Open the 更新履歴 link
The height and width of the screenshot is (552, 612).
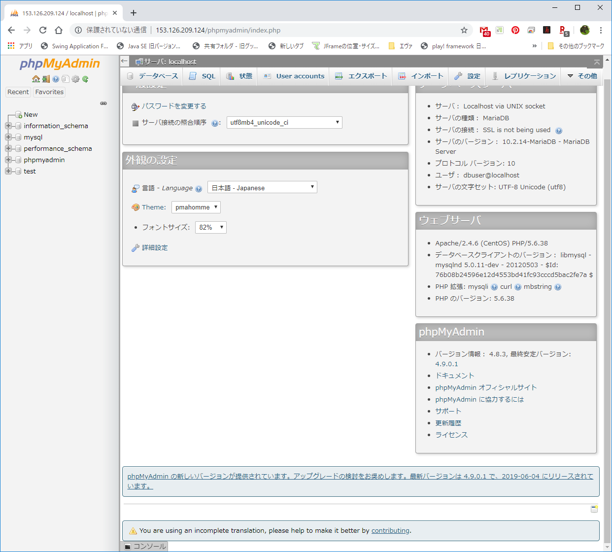[448, 423]
